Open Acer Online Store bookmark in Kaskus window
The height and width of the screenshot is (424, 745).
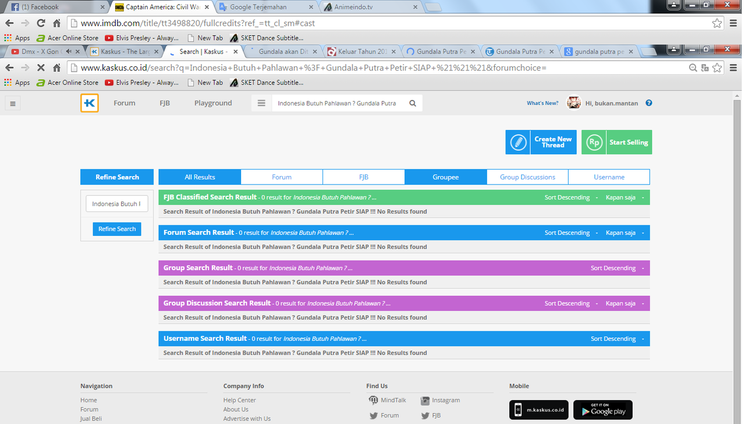click(67, 83)
